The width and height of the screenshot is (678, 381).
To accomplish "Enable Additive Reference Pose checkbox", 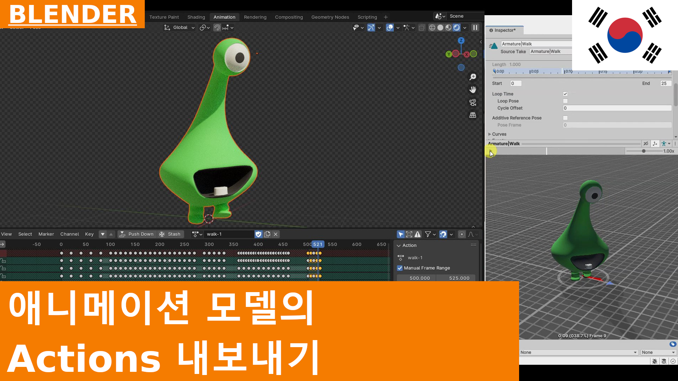I will (565, 118).
